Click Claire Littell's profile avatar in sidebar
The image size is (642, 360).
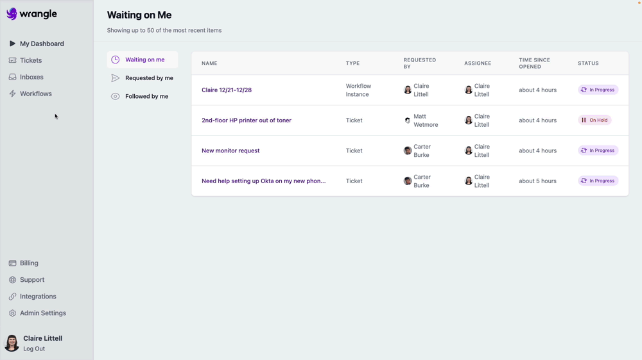click(x=12, y=343)
